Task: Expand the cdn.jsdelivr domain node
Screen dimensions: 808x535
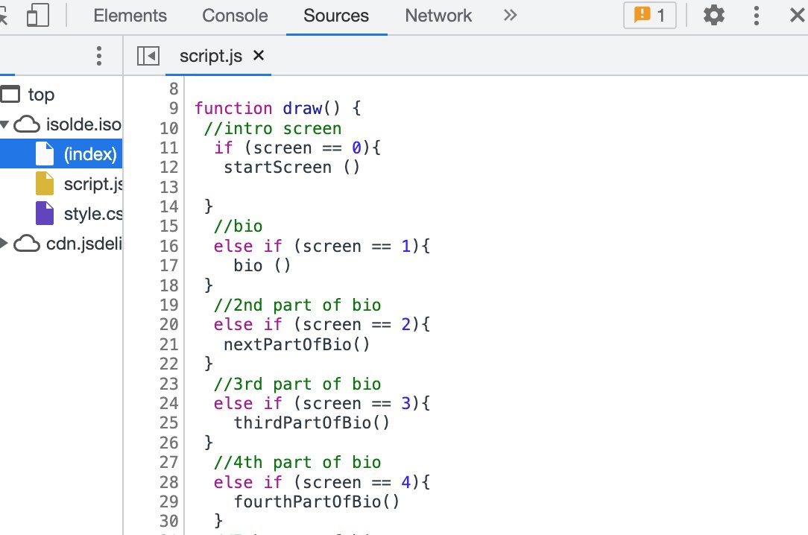Action: pos(4,243)
